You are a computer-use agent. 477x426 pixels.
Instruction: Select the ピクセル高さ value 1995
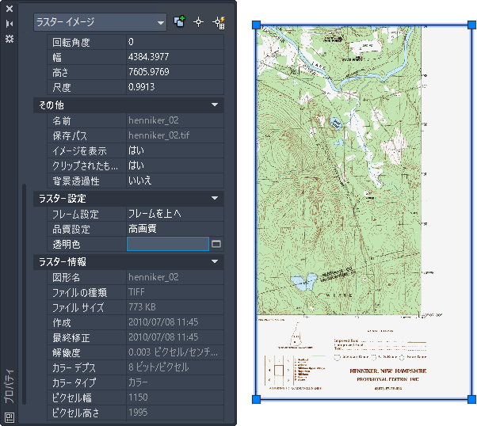pyautogui.click(x=175, y=413)
